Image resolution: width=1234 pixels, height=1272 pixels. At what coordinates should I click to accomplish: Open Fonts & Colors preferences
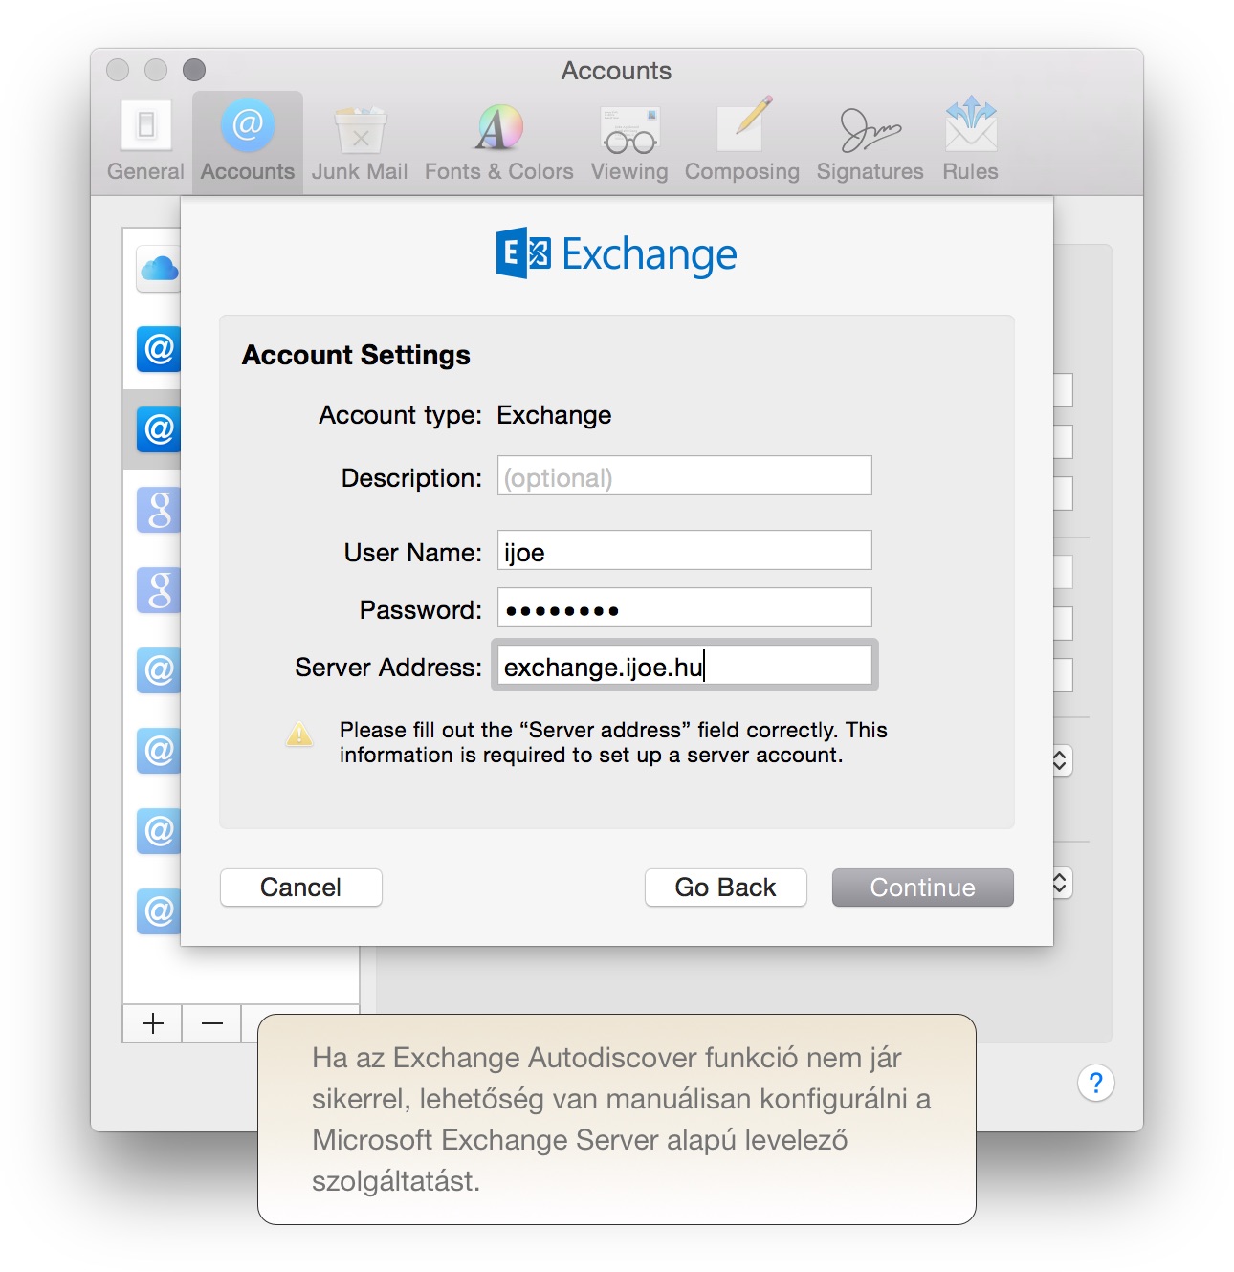tap(498, 142)
